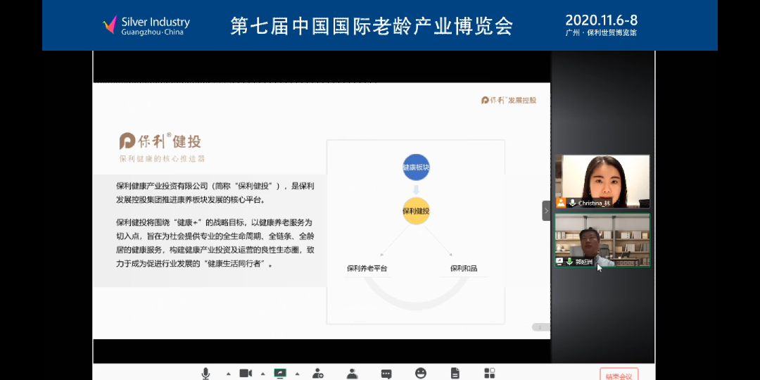Click the yellow 保利健投 circle in diagram

tap(416, 210)
